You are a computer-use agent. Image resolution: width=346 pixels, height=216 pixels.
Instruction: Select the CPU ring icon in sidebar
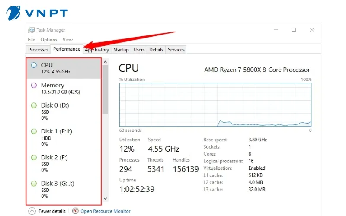click(x=34, y=65)
